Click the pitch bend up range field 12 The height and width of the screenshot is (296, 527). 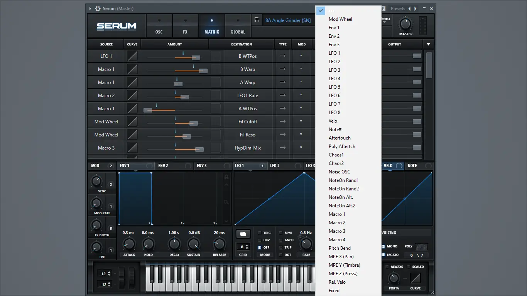(105, 273)
